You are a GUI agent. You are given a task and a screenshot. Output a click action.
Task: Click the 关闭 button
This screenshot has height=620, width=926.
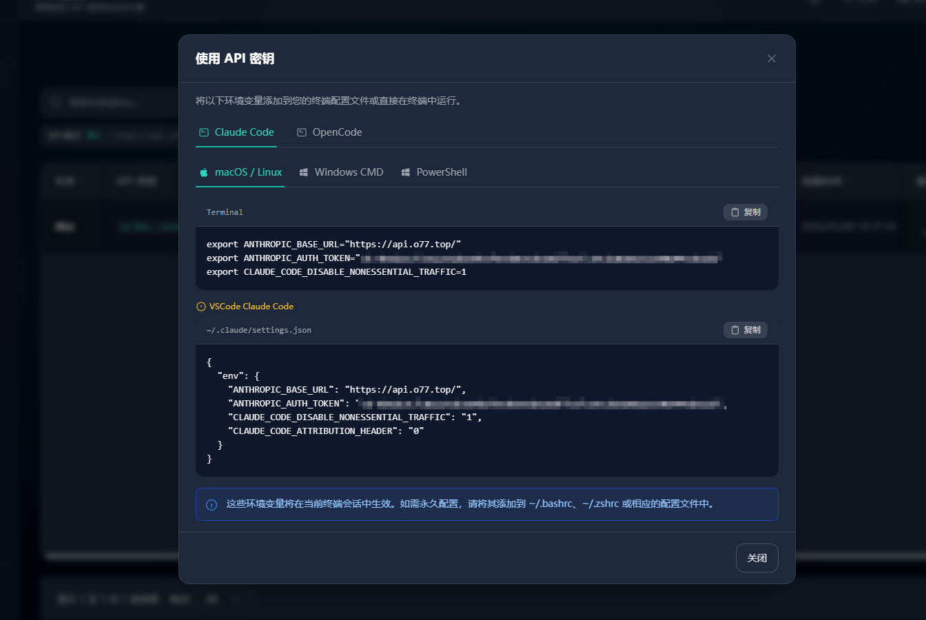[x=757, y=558]
